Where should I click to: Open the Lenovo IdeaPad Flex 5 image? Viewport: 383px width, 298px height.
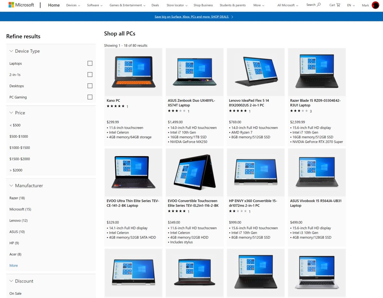[256, 72]
